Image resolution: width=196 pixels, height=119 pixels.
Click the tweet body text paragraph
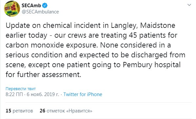[95, 50]
